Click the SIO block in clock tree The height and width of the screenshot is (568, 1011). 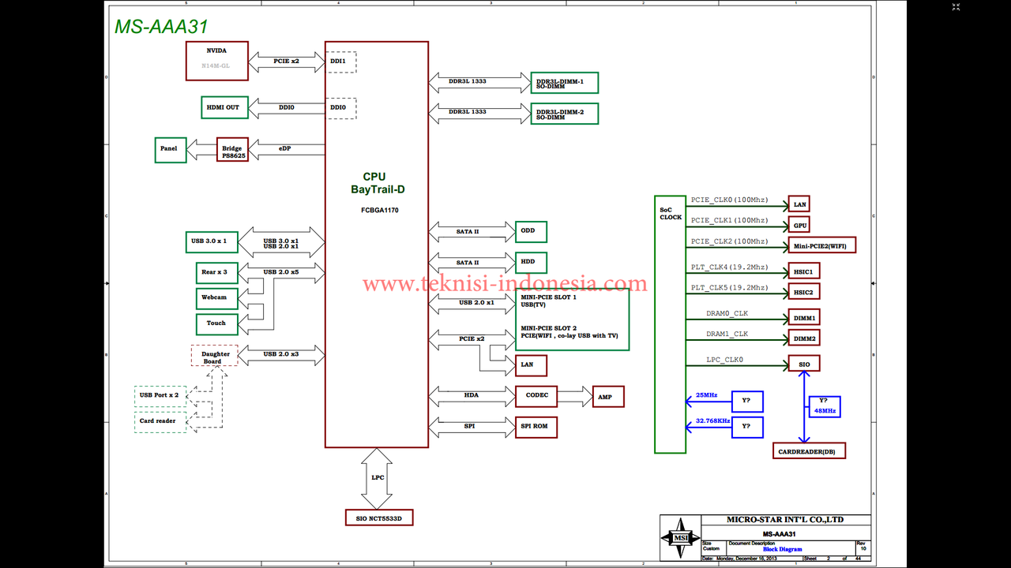click(x=804, y=364)
